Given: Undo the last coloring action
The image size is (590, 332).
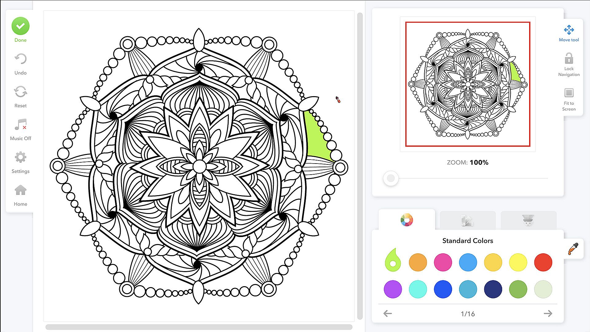Looking at the screenshot, I should click(x=21, y=59).
